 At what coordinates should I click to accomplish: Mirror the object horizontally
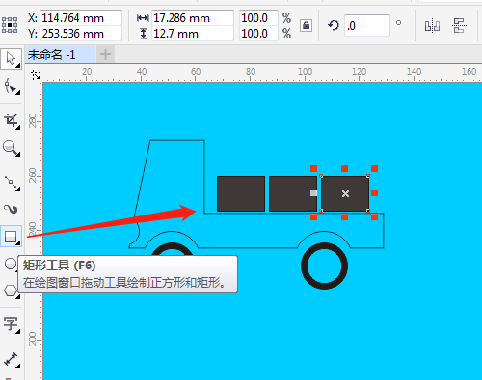click(432, 26)
